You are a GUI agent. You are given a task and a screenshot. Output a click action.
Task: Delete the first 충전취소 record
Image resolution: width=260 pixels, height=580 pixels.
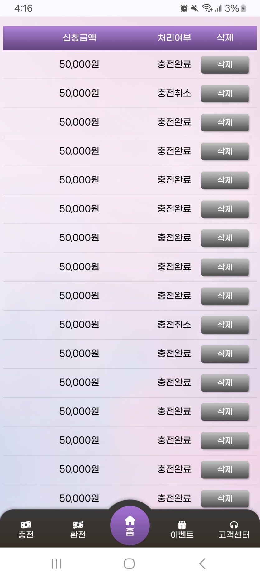pos(225,93)
